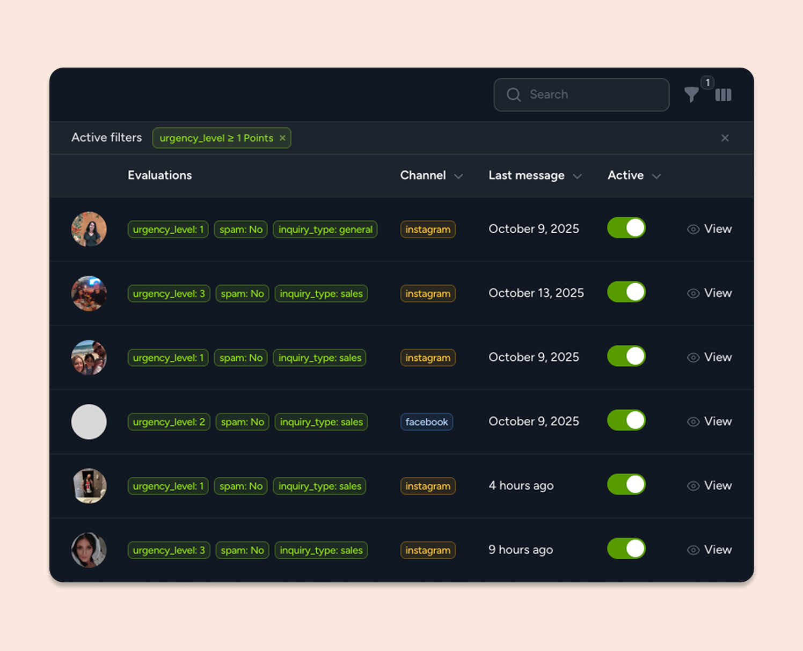Switch off the toggle on the 4 hours ago row
Screen dimensions: 803x651
click(x=626, y=485)
